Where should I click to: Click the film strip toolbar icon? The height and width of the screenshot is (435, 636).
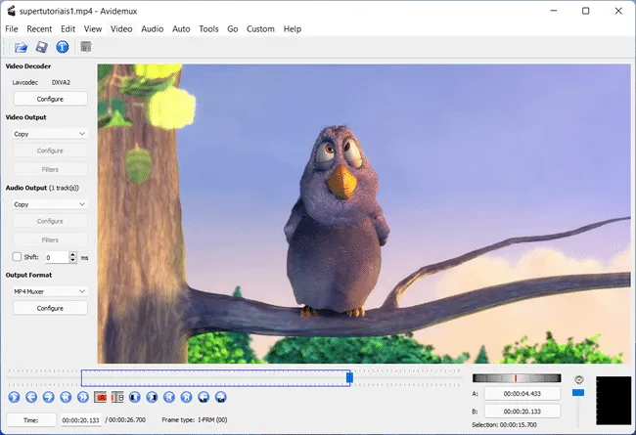(x=85, y=47)
